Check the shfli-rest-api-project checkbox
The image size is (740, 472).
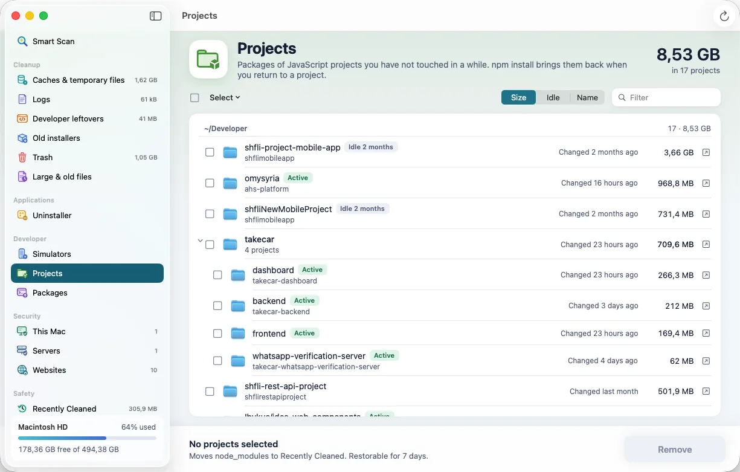[x=210, y=392]
